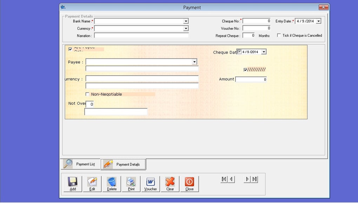Click the Close power icon button
Viewport: 358px width, 203px height.
(x=190, y=182)
